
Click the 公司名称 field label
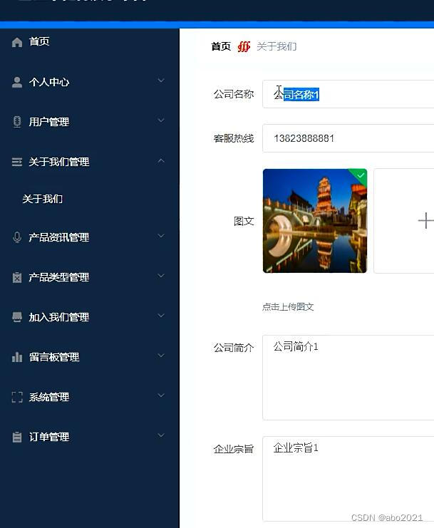coord(233,94)
